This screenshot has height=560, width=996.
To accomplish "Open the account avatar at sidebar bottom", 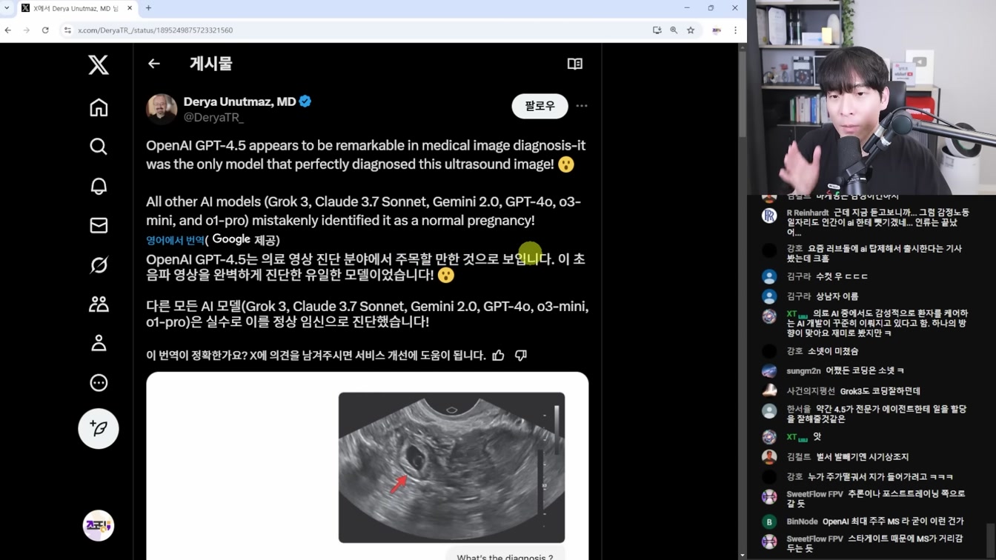I will (x=99, y=526).
